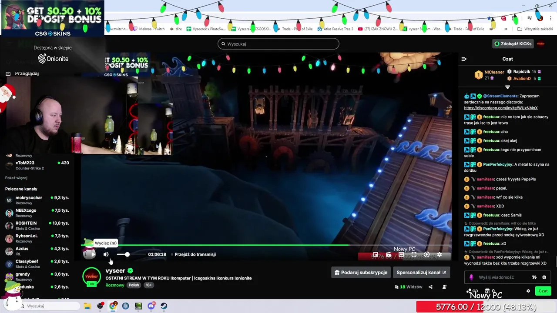Open the profile avatar in the top right
This screenshot has height=313, width=557.
click(540, 44)
